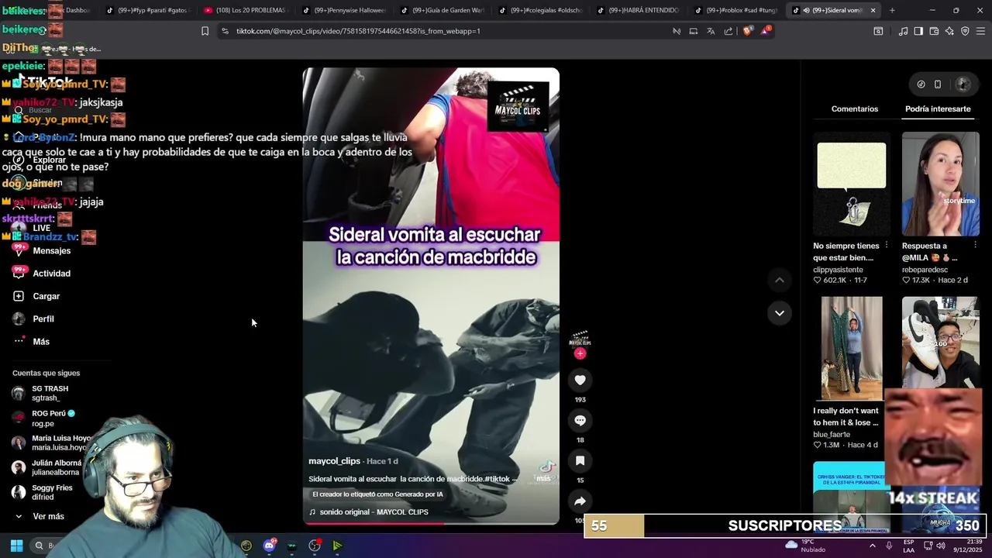Screen dimensions: 992x558
Task: Seek on the red video progress bar
Action: point(431,523)
